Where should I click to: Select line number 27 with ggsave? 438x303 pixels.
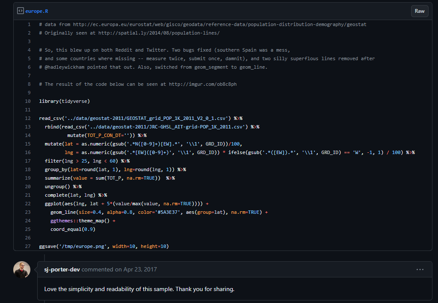click(x=28, y=246)
